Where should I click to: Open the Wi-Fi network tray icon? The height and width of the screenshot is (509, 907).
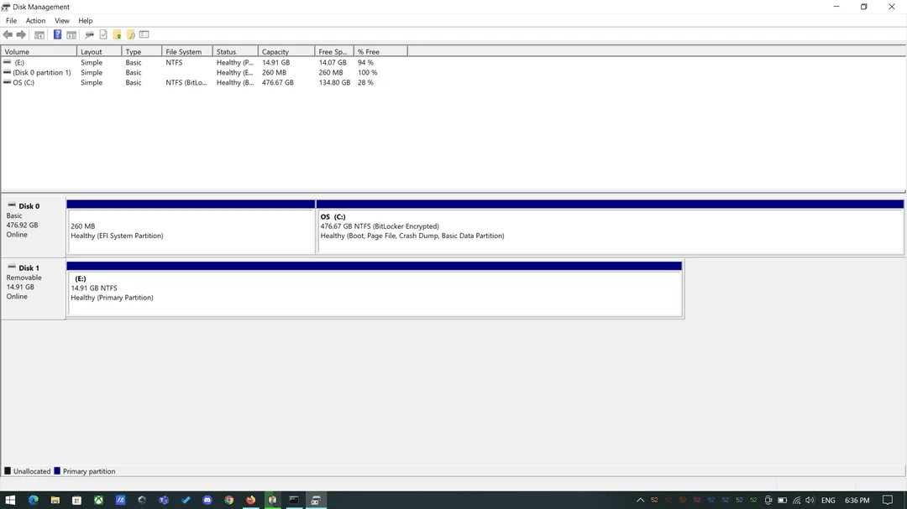click(796, 500)
